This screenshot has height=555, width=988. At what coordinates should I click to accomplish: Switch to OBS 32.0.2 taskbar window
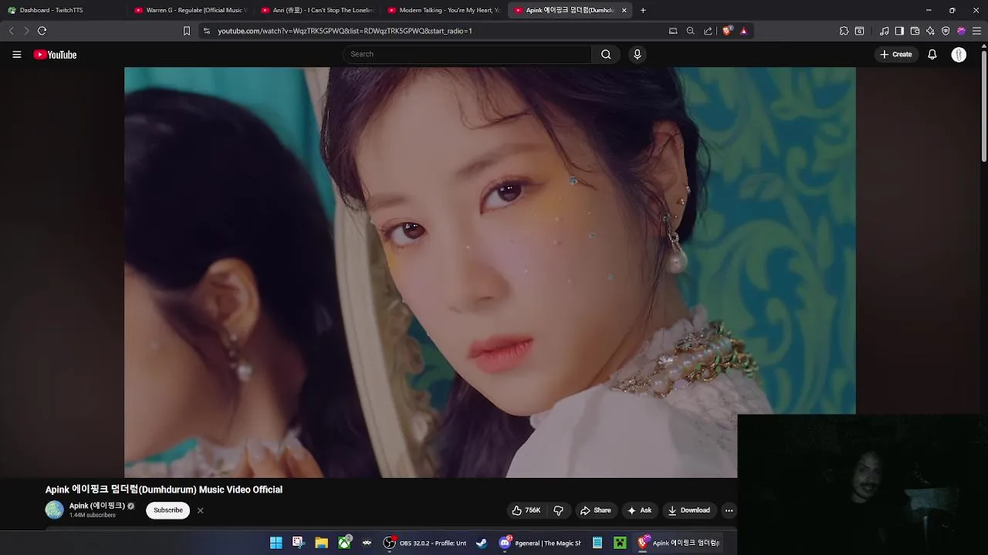point(425,543)
